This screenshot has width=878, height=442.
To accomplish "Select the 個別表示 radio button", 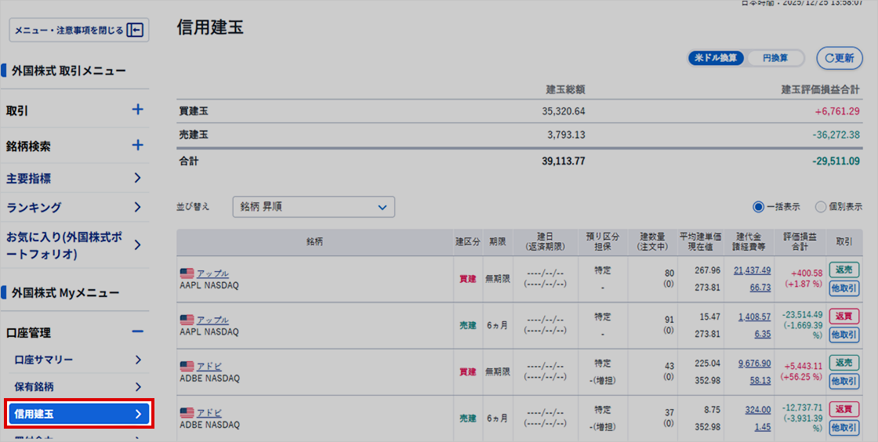I will click(x=821, y=207).
